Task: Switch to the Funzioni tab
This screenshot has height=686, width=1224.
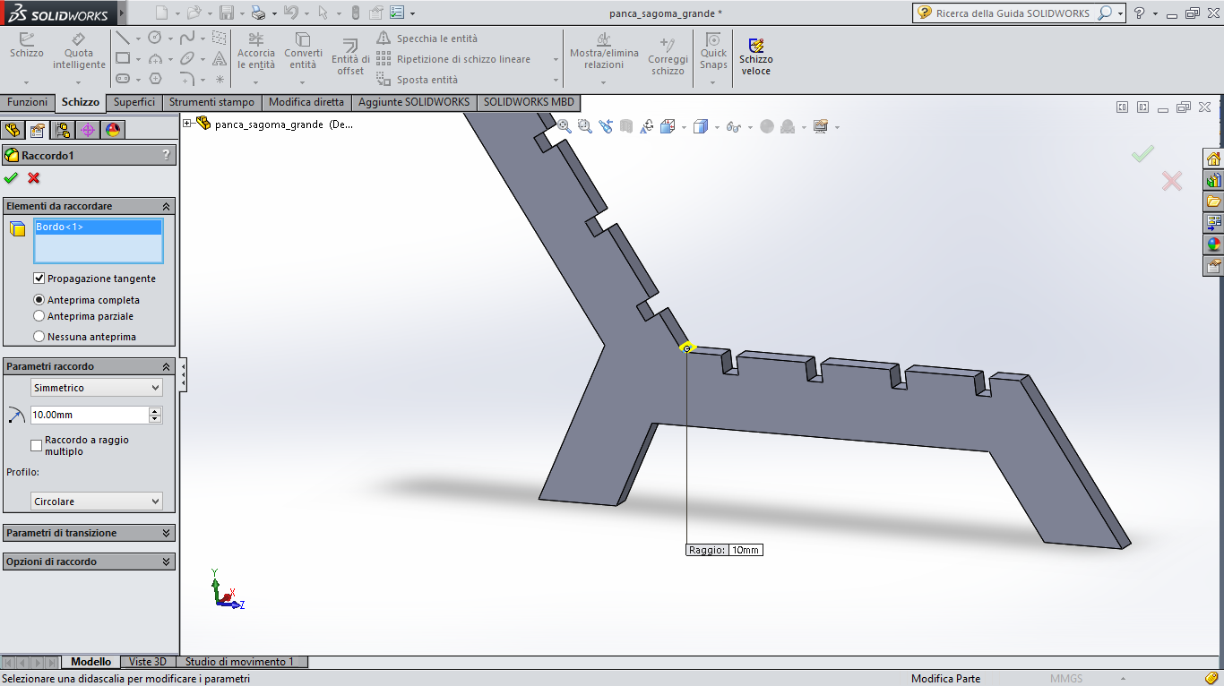Action: (27, 102)
